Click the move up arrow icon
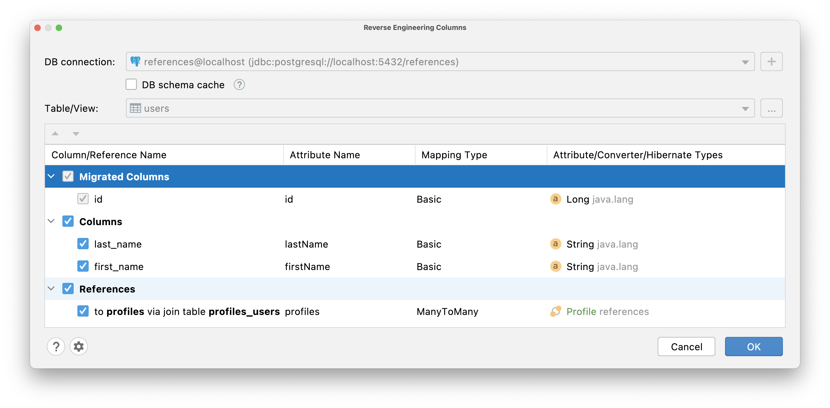830x408 pixels. (x=55, y=133)
